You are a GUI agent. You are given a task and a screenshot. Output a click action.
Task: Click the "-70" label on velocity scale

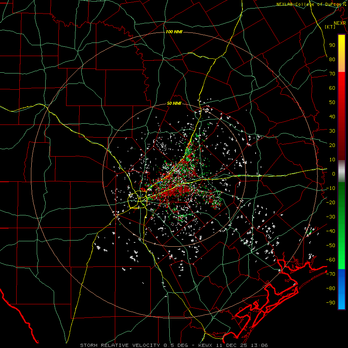[x=331, y=274]
